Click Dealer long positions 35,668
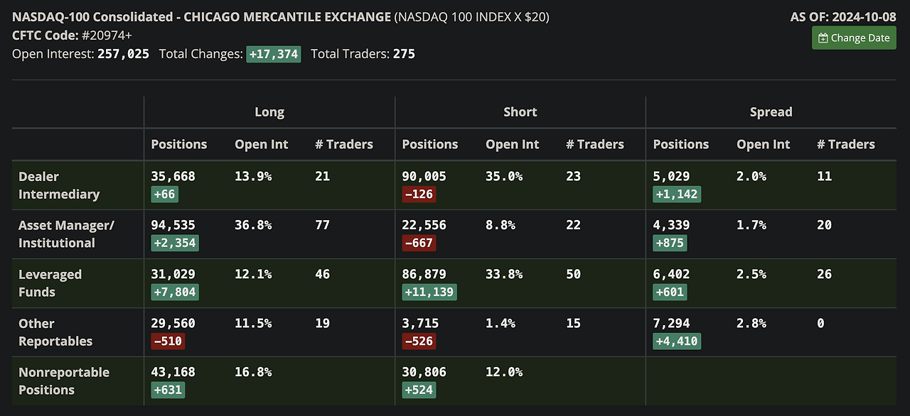 [x=173, y=176]
